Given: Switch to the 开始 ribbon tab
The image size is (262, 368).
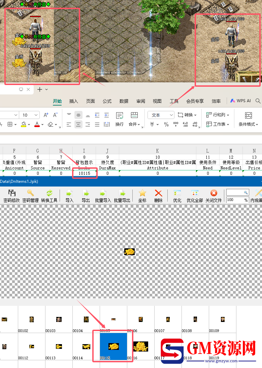Looking at the screenshot, I should 57,101.
